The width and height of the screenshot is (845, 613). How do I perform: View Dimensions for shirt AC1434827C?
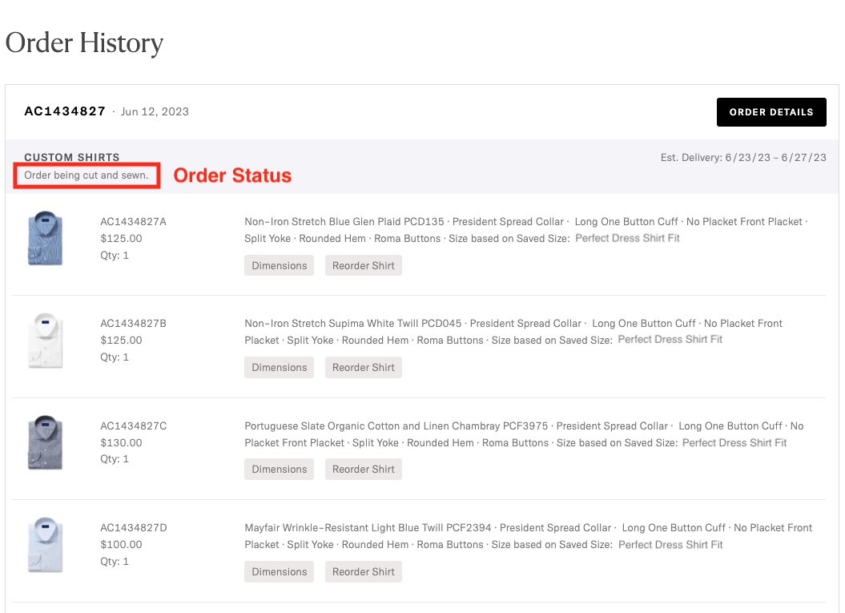(279, 469)
